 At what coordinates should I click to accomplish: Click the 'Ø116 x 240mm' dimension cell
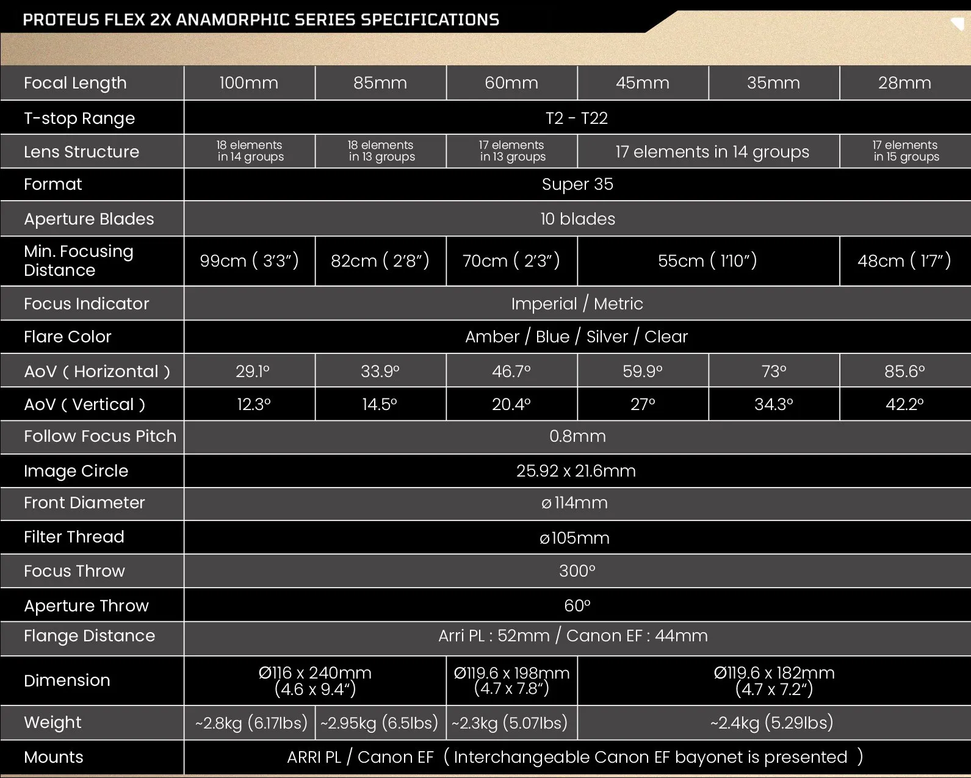tap(315, 681)
